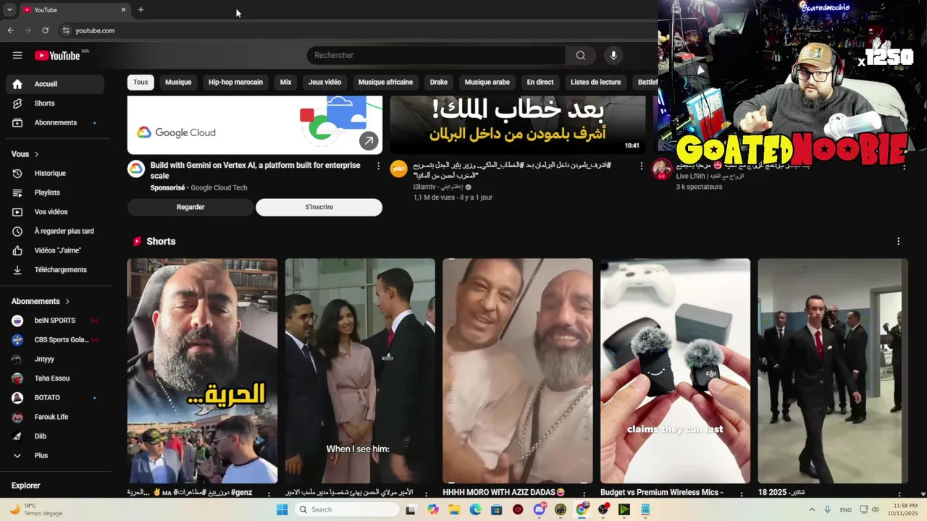Select the Hip-hop marocain chip

click(x=235, y=82)
